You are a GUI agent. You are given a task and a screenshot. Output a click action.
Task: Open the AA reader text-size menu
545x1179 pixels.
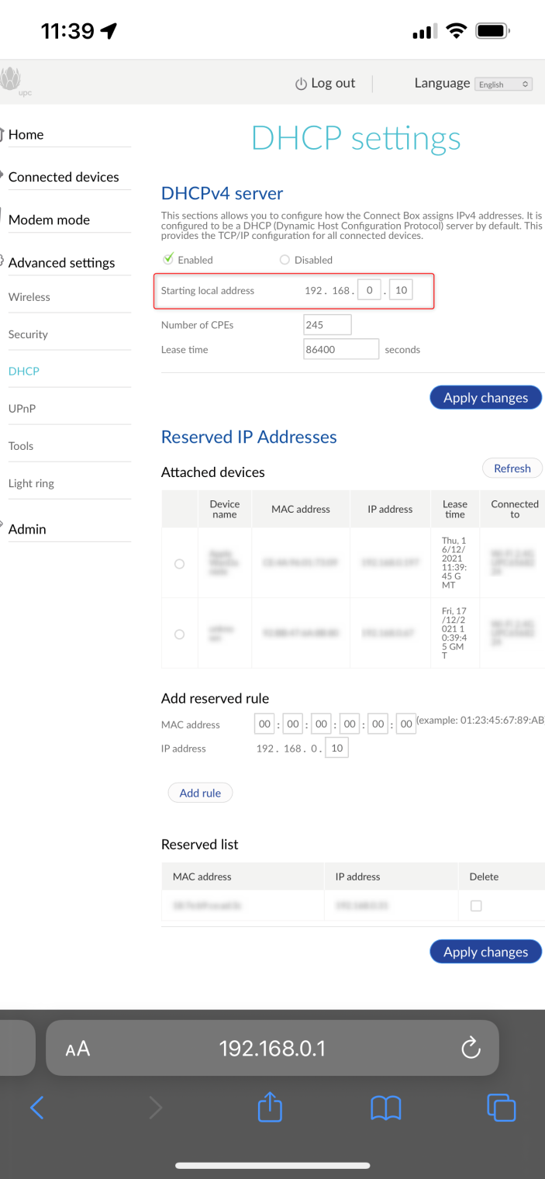coord(78,1049)
